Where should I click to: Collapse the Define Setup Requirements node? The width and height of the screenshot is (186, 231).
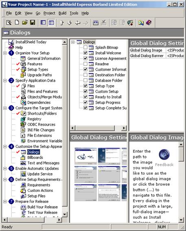coord(5,180)
